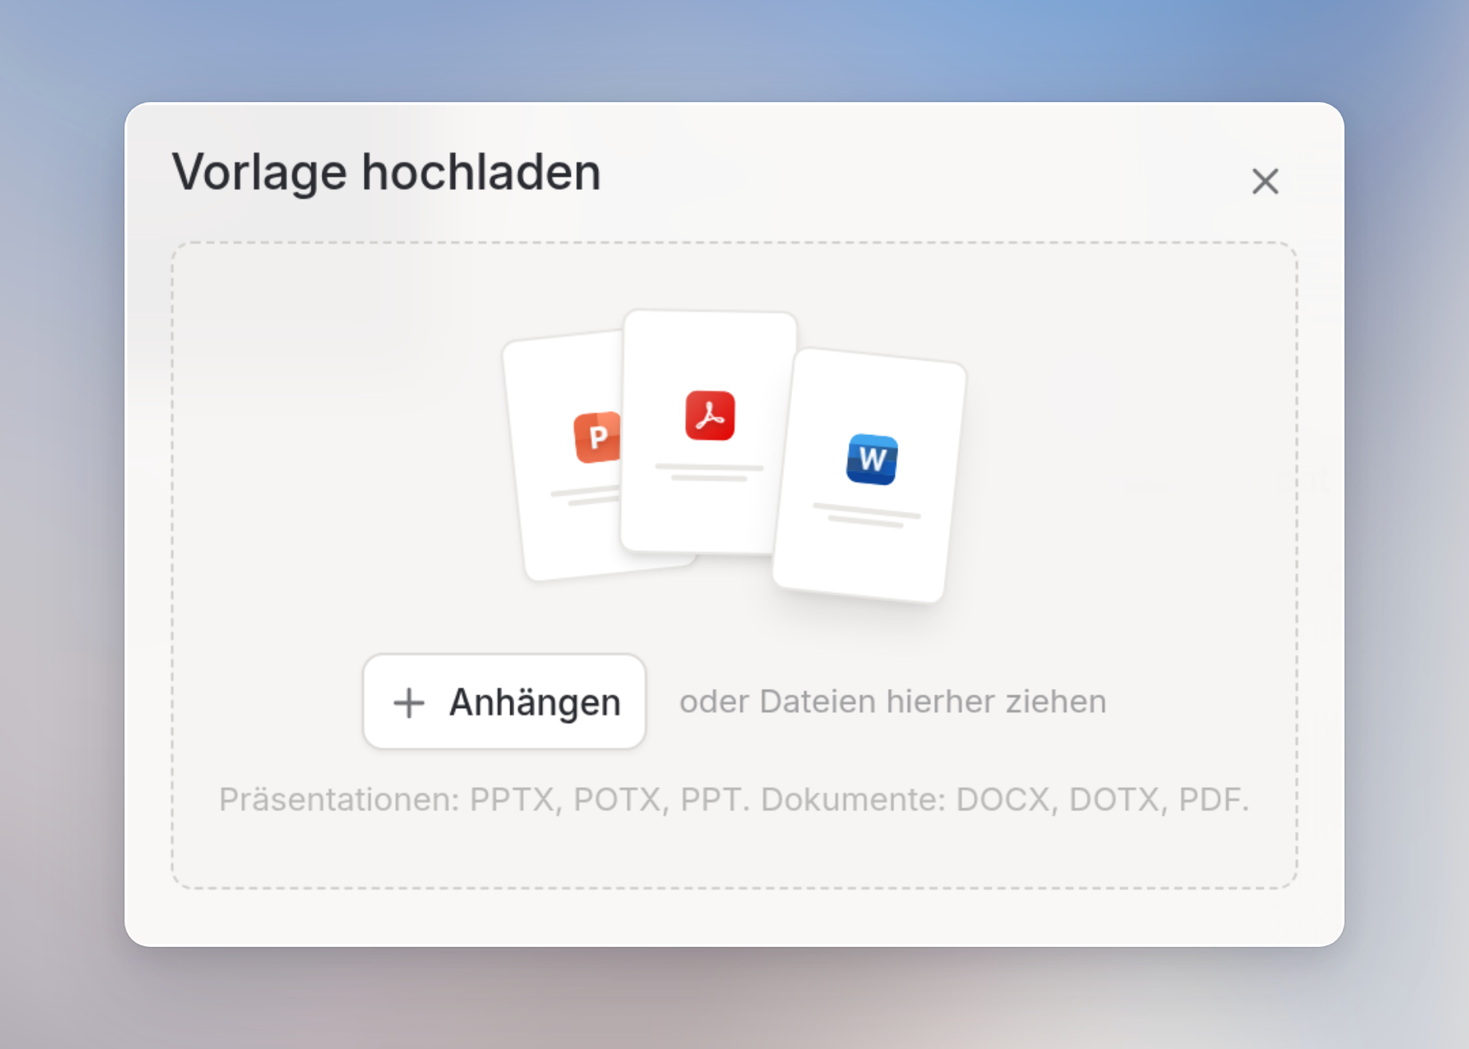
Task: Click the PowerPoint file icon
Action: point(597,437)
